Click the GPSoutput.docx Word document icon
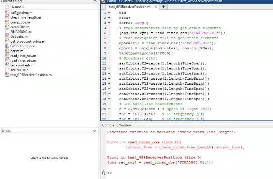 7,46
